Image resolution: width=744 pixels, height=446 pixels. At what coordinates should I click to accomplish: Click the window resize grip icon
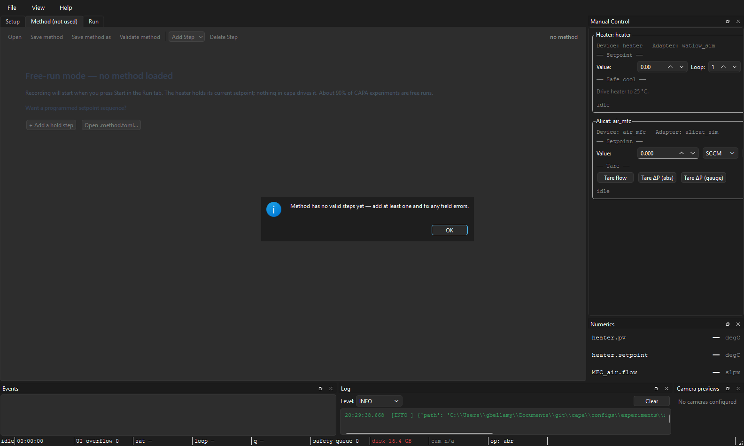tap(741, 443)
